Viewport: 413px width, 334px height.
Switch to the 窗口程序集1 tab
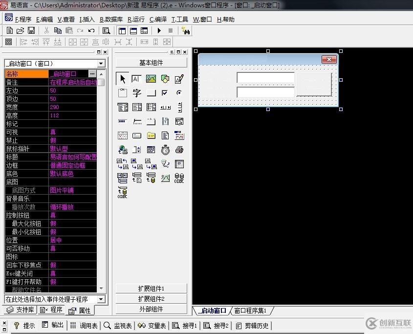pos(250,311)
